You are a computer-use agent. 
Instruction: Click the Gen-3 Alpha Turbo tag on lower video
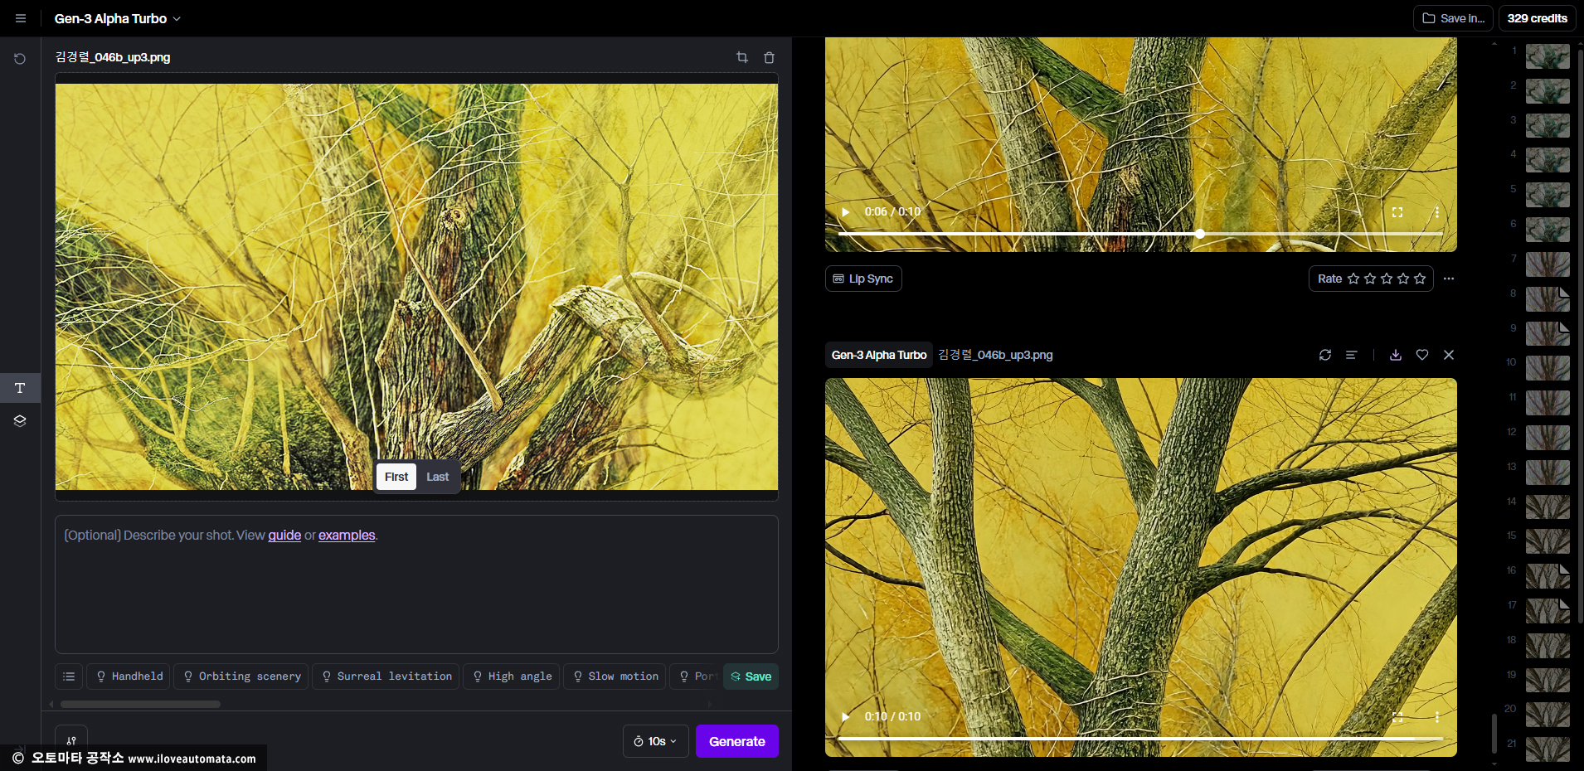[x=879, y=355]
